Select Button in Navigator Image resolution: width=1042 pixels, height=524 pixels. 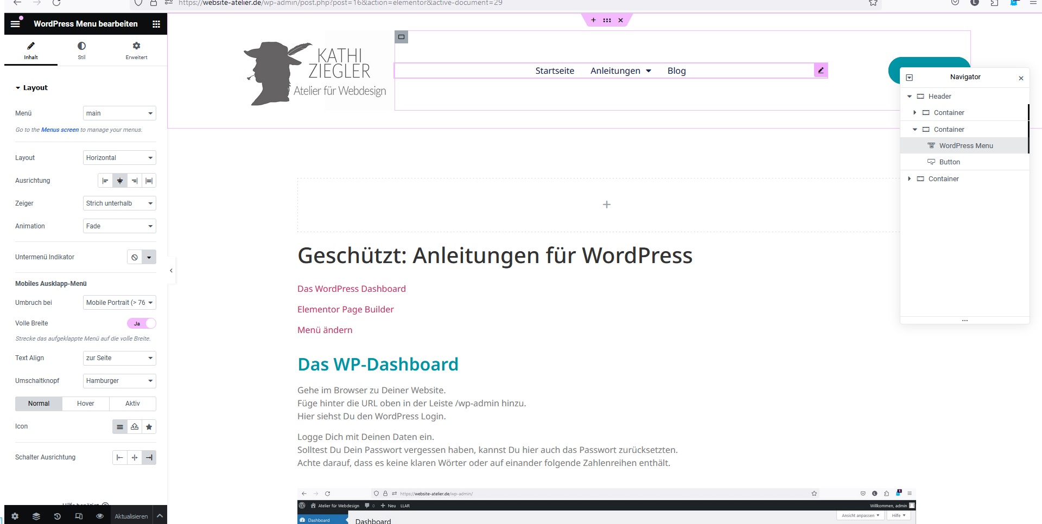(964, 162)
